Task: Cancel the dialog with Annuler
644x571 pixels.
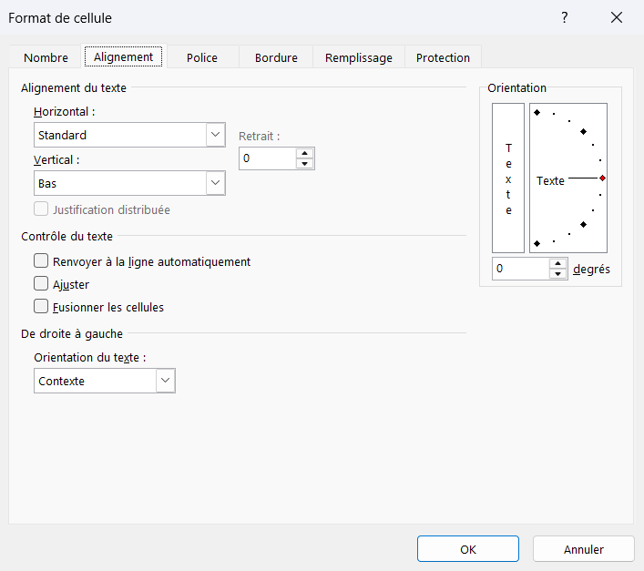Action: (584, 549)
